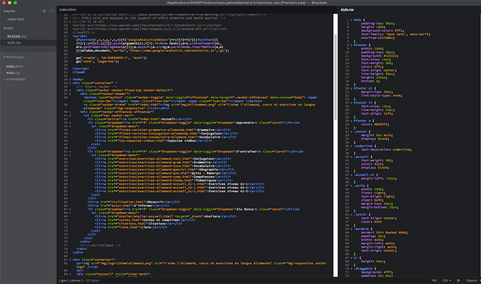The image size is (481, 284).
Task: Select style.css in the Droite working set
Action: pyautogui.click(x=14, y=43)
